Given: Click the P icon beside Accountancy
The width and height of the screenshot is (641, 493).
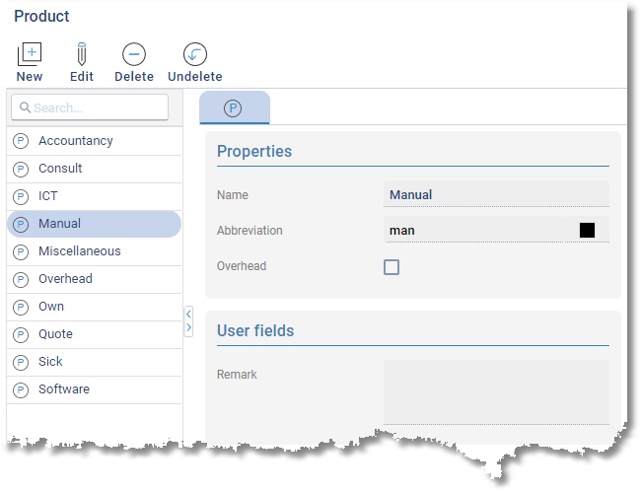Looking at the screenshot, I should tap(21, 141).
